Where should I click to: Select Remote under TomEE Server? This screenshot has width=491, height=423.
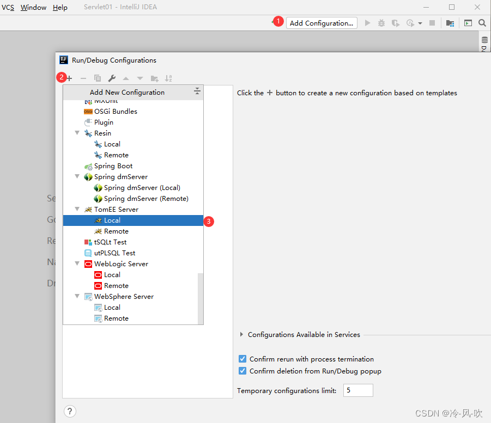coord(133,231)
